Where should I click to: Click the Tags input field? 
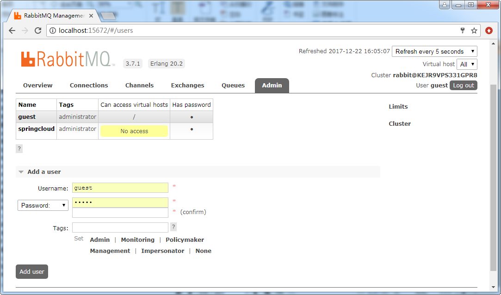[120, 227]
